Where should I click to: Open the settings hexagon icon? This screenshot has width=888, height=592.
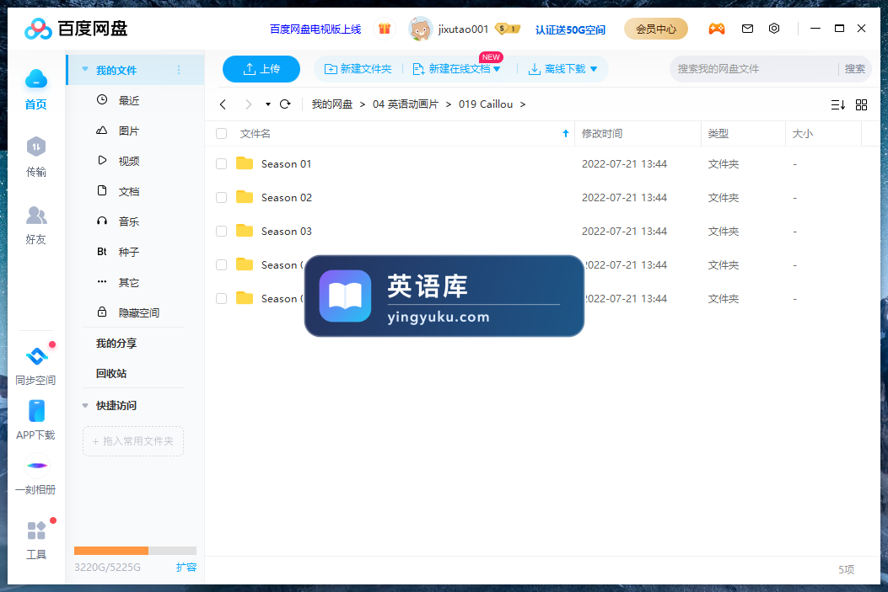point(774,29)
